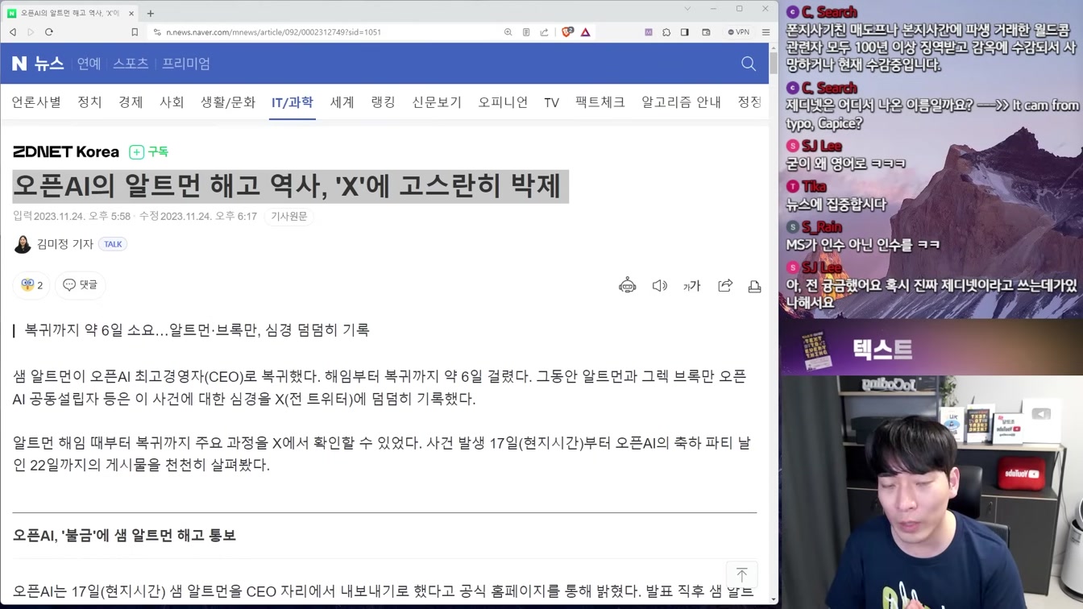Screen dimensions: 1083x609
Task: Click the VPN button in toolbar
Action: pos(738,32)
